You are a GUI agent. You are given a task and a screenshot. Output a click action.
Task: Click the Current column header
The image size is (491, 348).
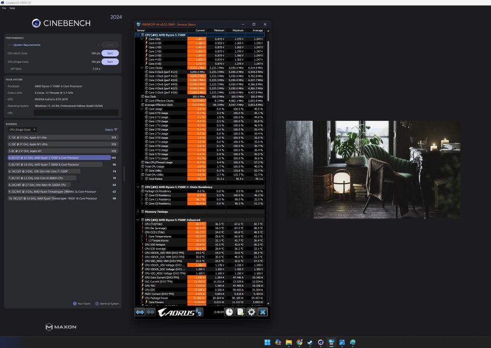(x=197, y=30)
